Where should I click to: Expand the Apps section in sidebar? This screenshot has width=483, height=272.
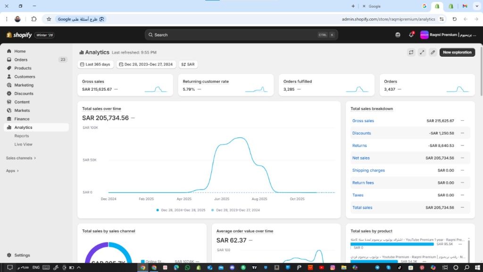pyautogui.click(x=12, y=171)
